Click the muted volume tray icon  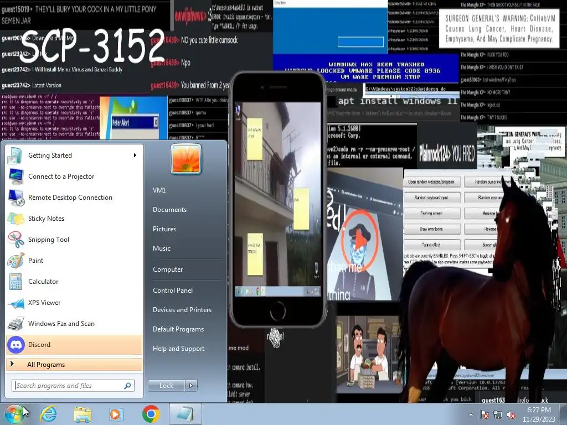511,415
